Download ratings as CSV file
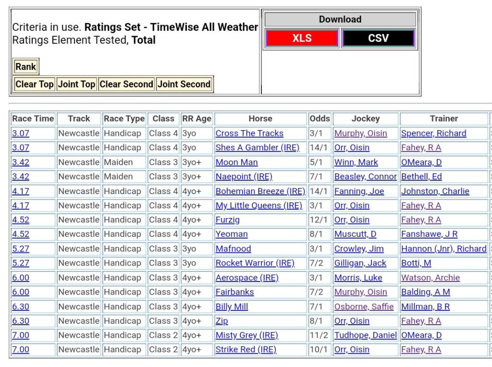Viewport: 492px width, 367px height. [378, 38]
